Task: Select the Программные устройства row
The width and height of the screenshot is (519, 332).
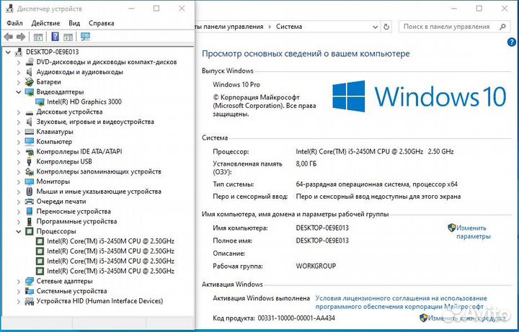Action: tap(76, 221)
